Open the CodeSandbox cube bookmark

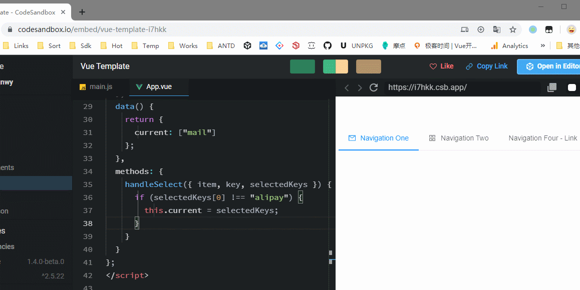coord(247,45)
